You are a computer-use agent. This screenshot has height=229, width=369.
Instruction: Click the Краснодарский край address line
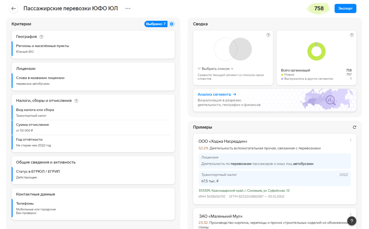click(244, 191)
